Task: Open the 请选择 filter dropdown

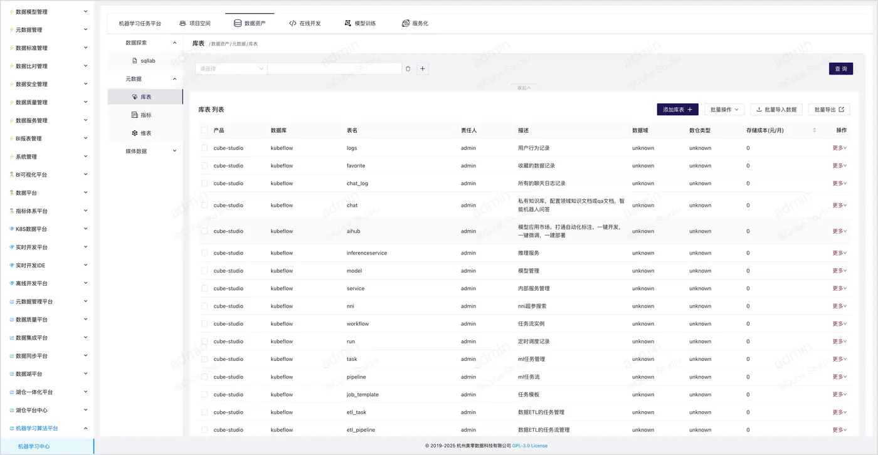Action: click(231, 69)
